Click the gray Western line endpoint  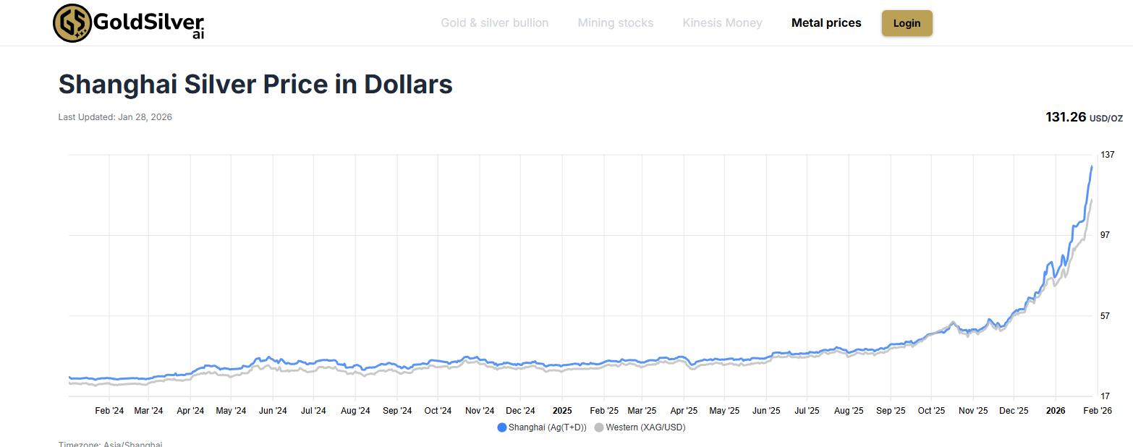point(1091,200)
